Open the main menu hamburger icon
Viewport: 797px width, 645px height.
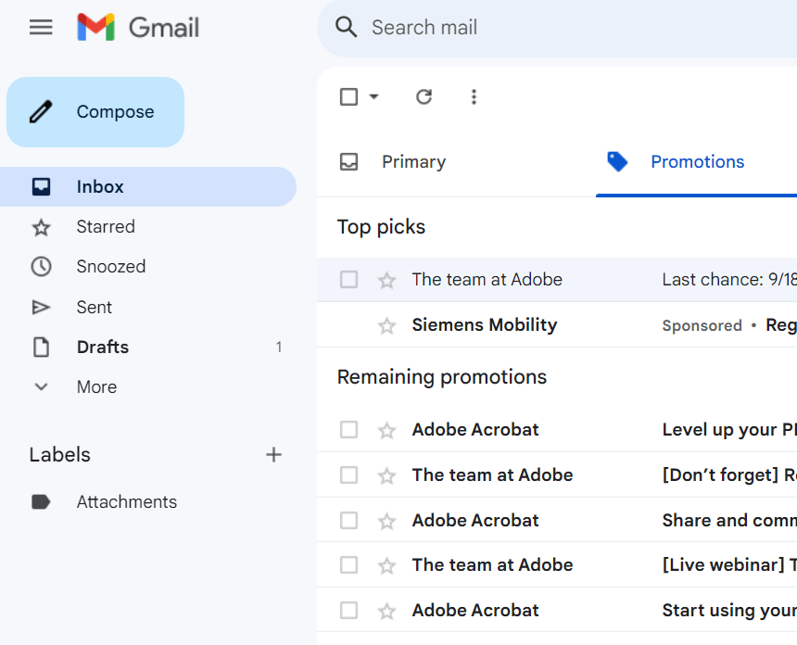41,27
